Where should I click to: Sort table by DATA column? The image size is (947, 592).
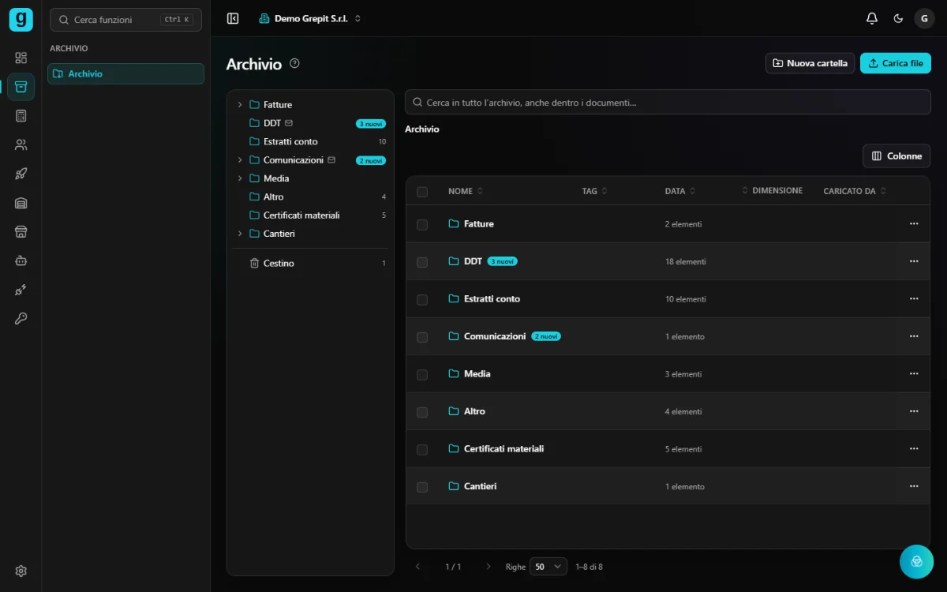point(680,191)
